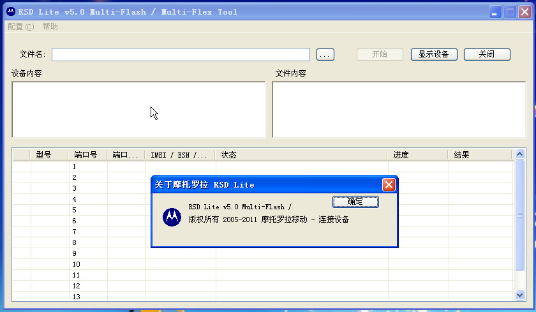The width and height of the screenshot is (536, 312).
Task: Click the truncated 端口... column header
Action: (126, 155)
